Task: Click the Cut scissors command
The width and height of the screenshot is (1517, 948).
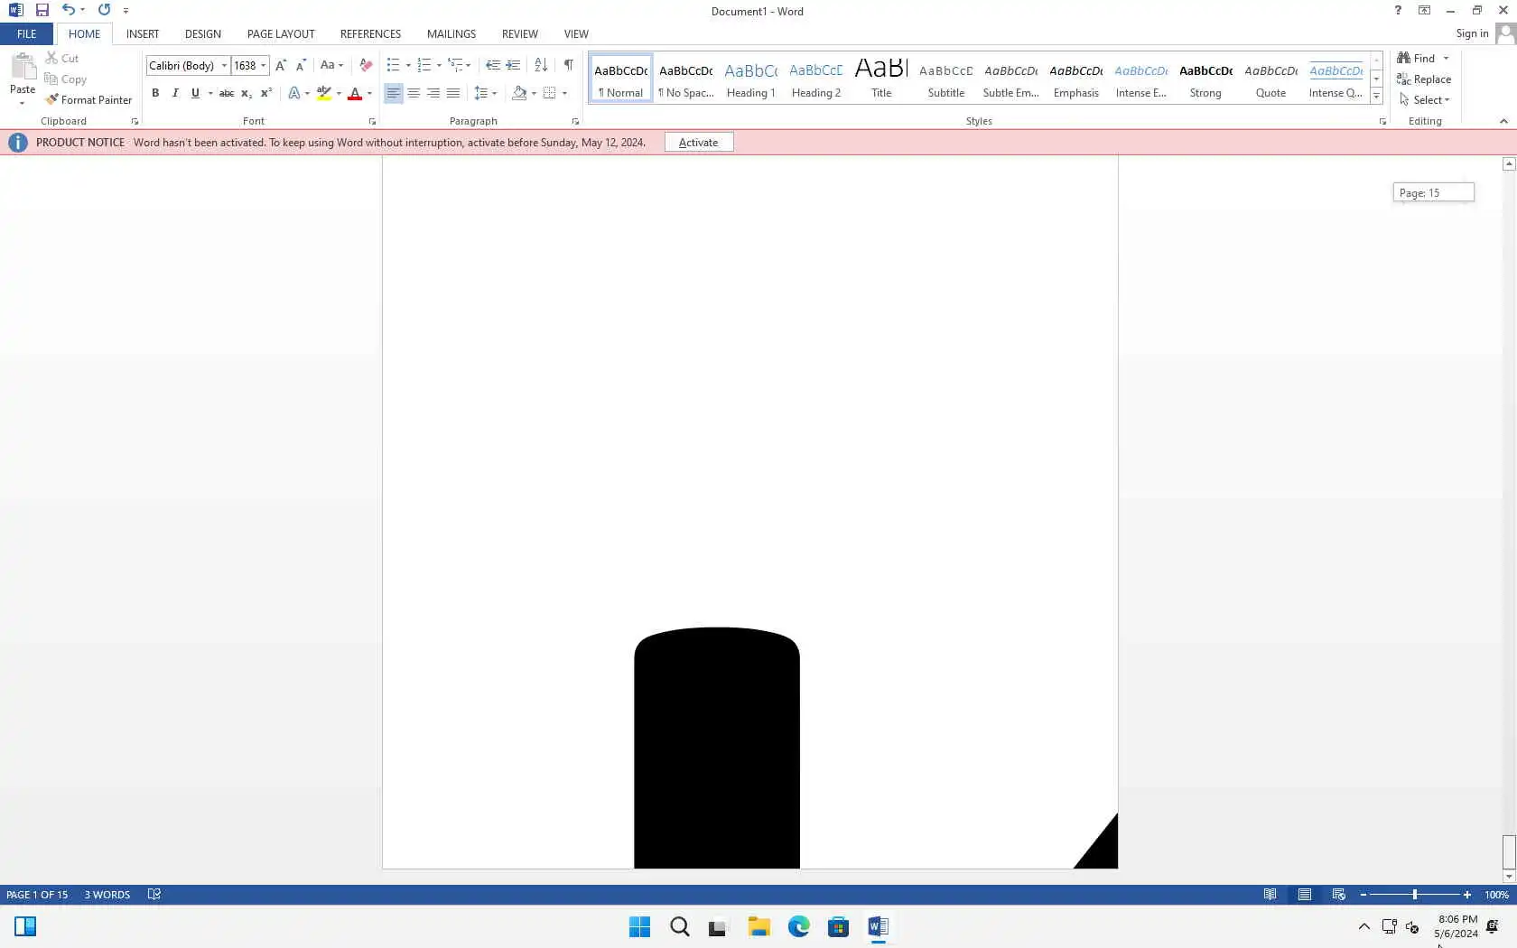Action: [62, 58]
